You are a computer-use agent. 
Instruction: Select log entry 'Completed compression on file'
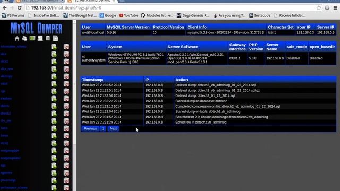point(228,106)
